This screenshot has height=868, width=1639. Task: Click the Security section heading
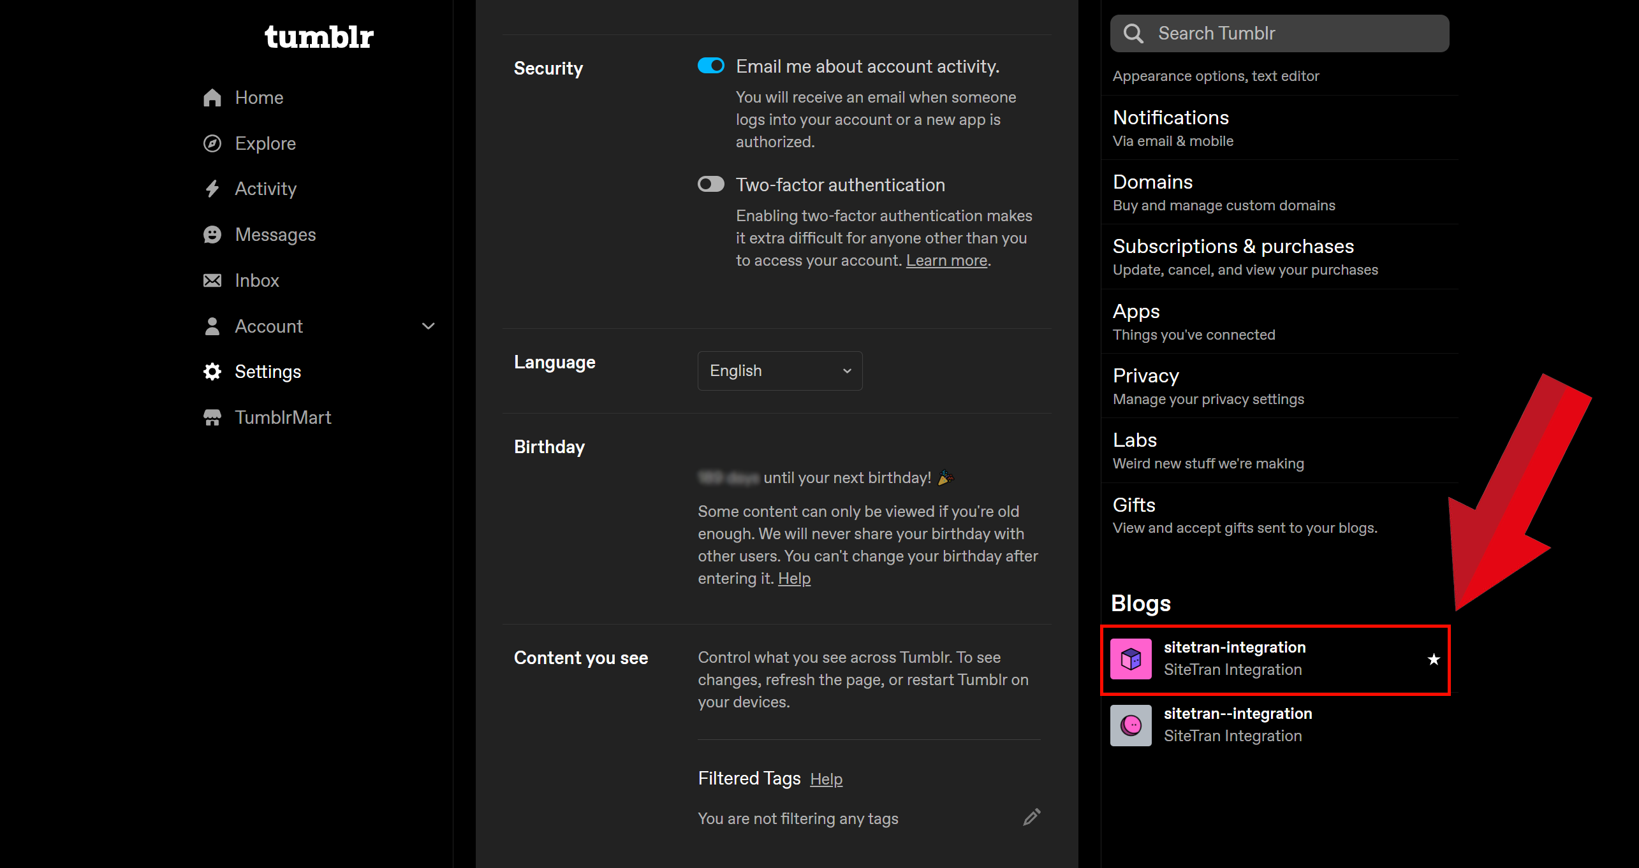pos(548,68)
